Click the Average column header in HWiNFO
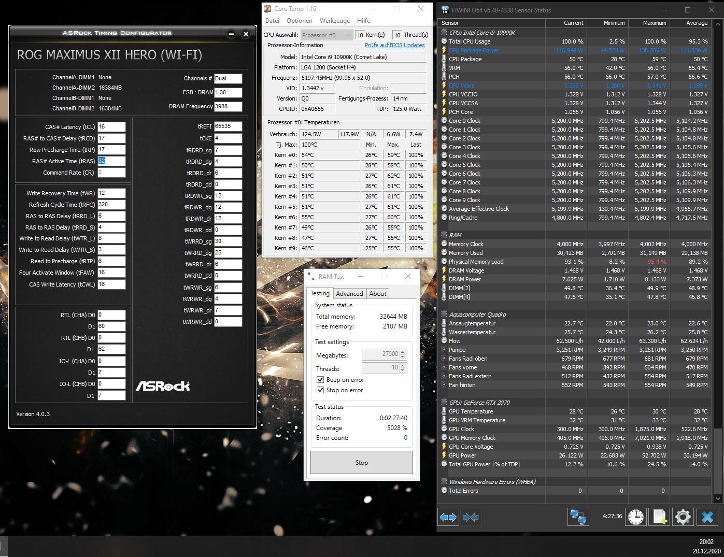724x557 pixels. tap(690, 23)
